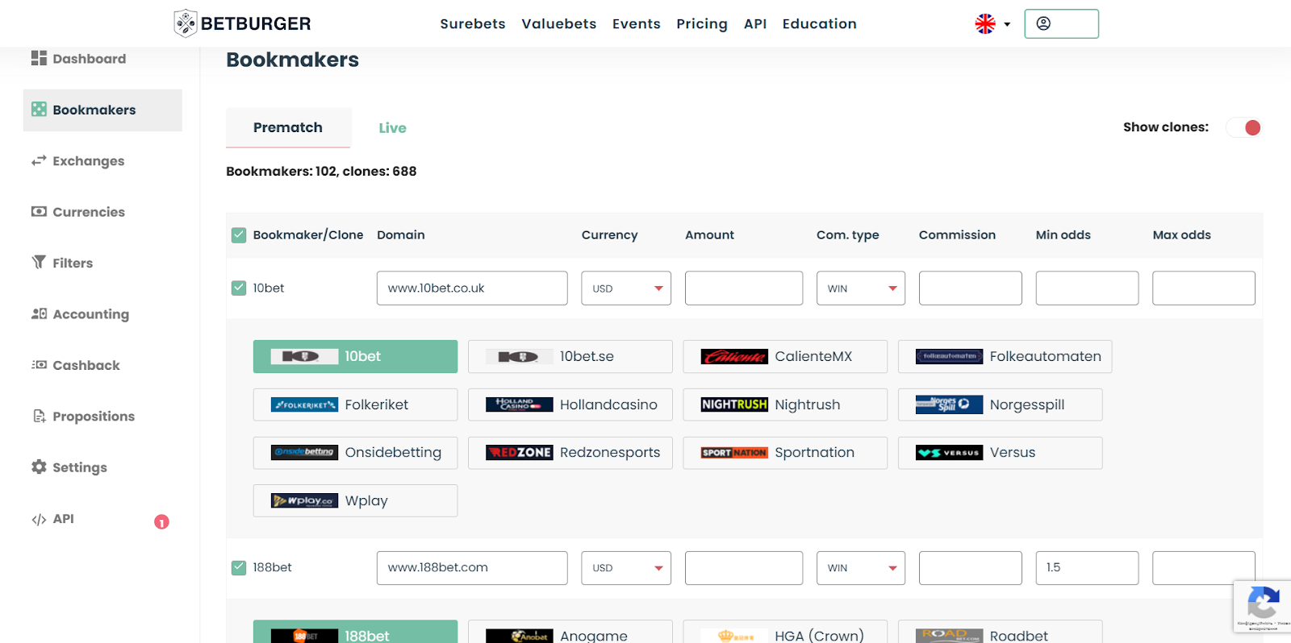Image resolution: width=1291 pixels, height=643 pixels.
Task: Open the 10bet Com. type WIN dropdown
Action: 861,288
